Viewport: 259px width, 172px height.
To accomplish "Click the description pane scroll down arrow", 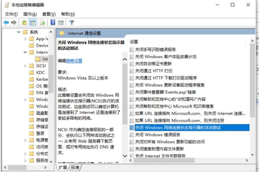I will coord(125,156).
